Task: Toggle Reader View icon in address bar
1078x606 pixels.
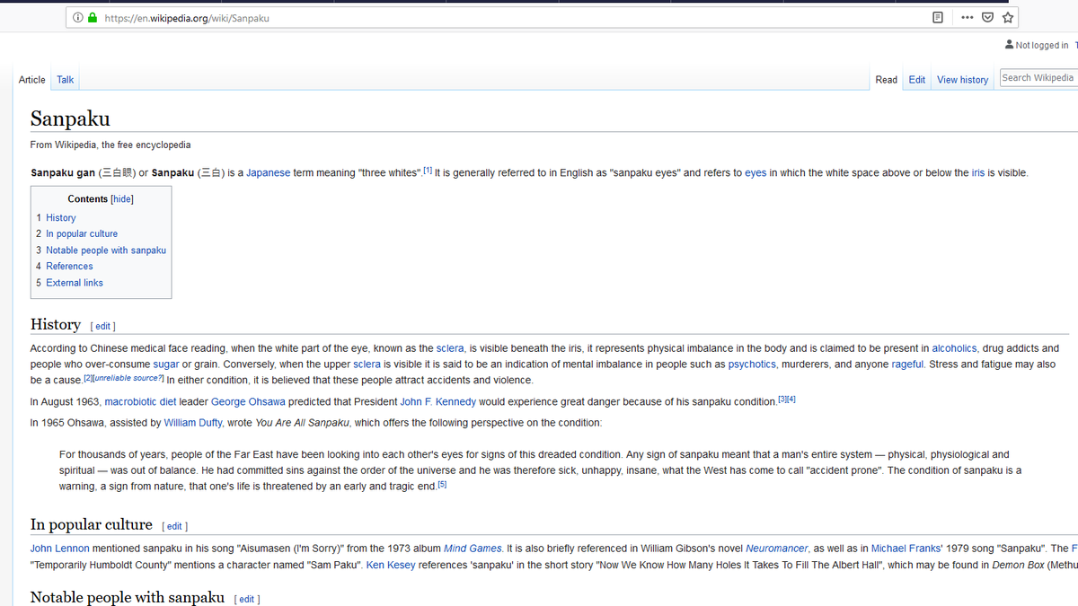Action: [938, 18]
